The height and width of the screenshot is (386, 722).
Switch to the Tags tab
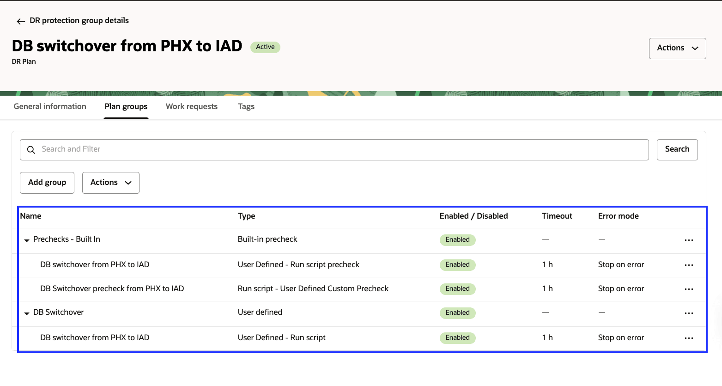(246, 106)
